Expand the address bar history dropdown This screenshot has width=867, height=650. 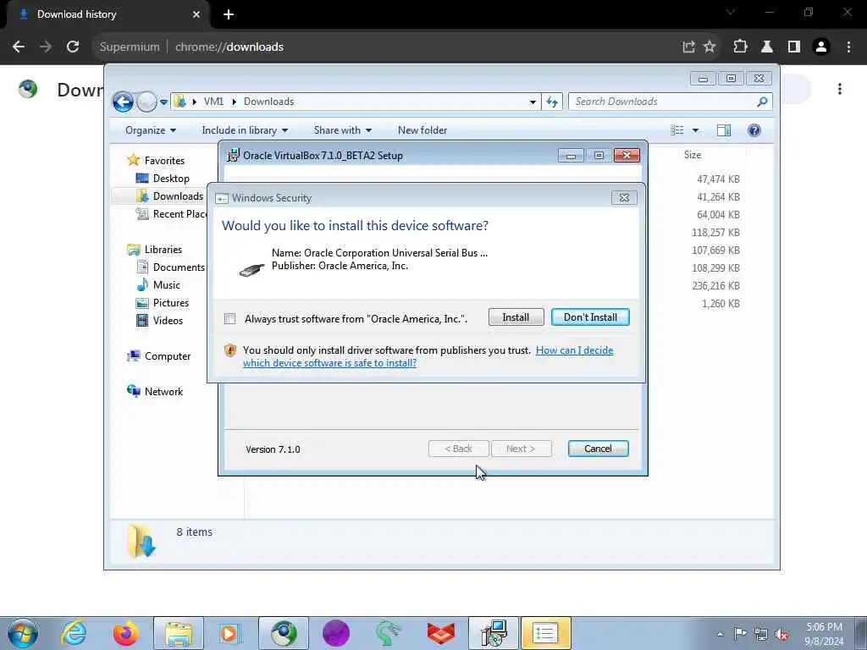(533, 102)
